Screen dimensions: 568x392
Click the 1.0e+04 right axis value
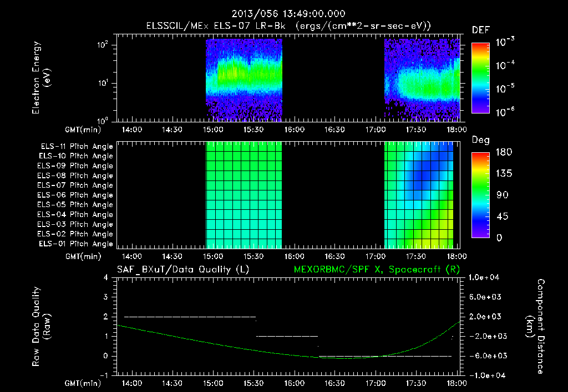click(x=484, y=277)
